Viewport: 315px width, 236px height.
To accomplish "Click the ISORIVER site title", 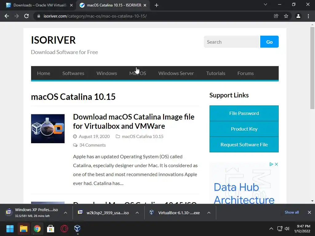I will tap(53, 40).
